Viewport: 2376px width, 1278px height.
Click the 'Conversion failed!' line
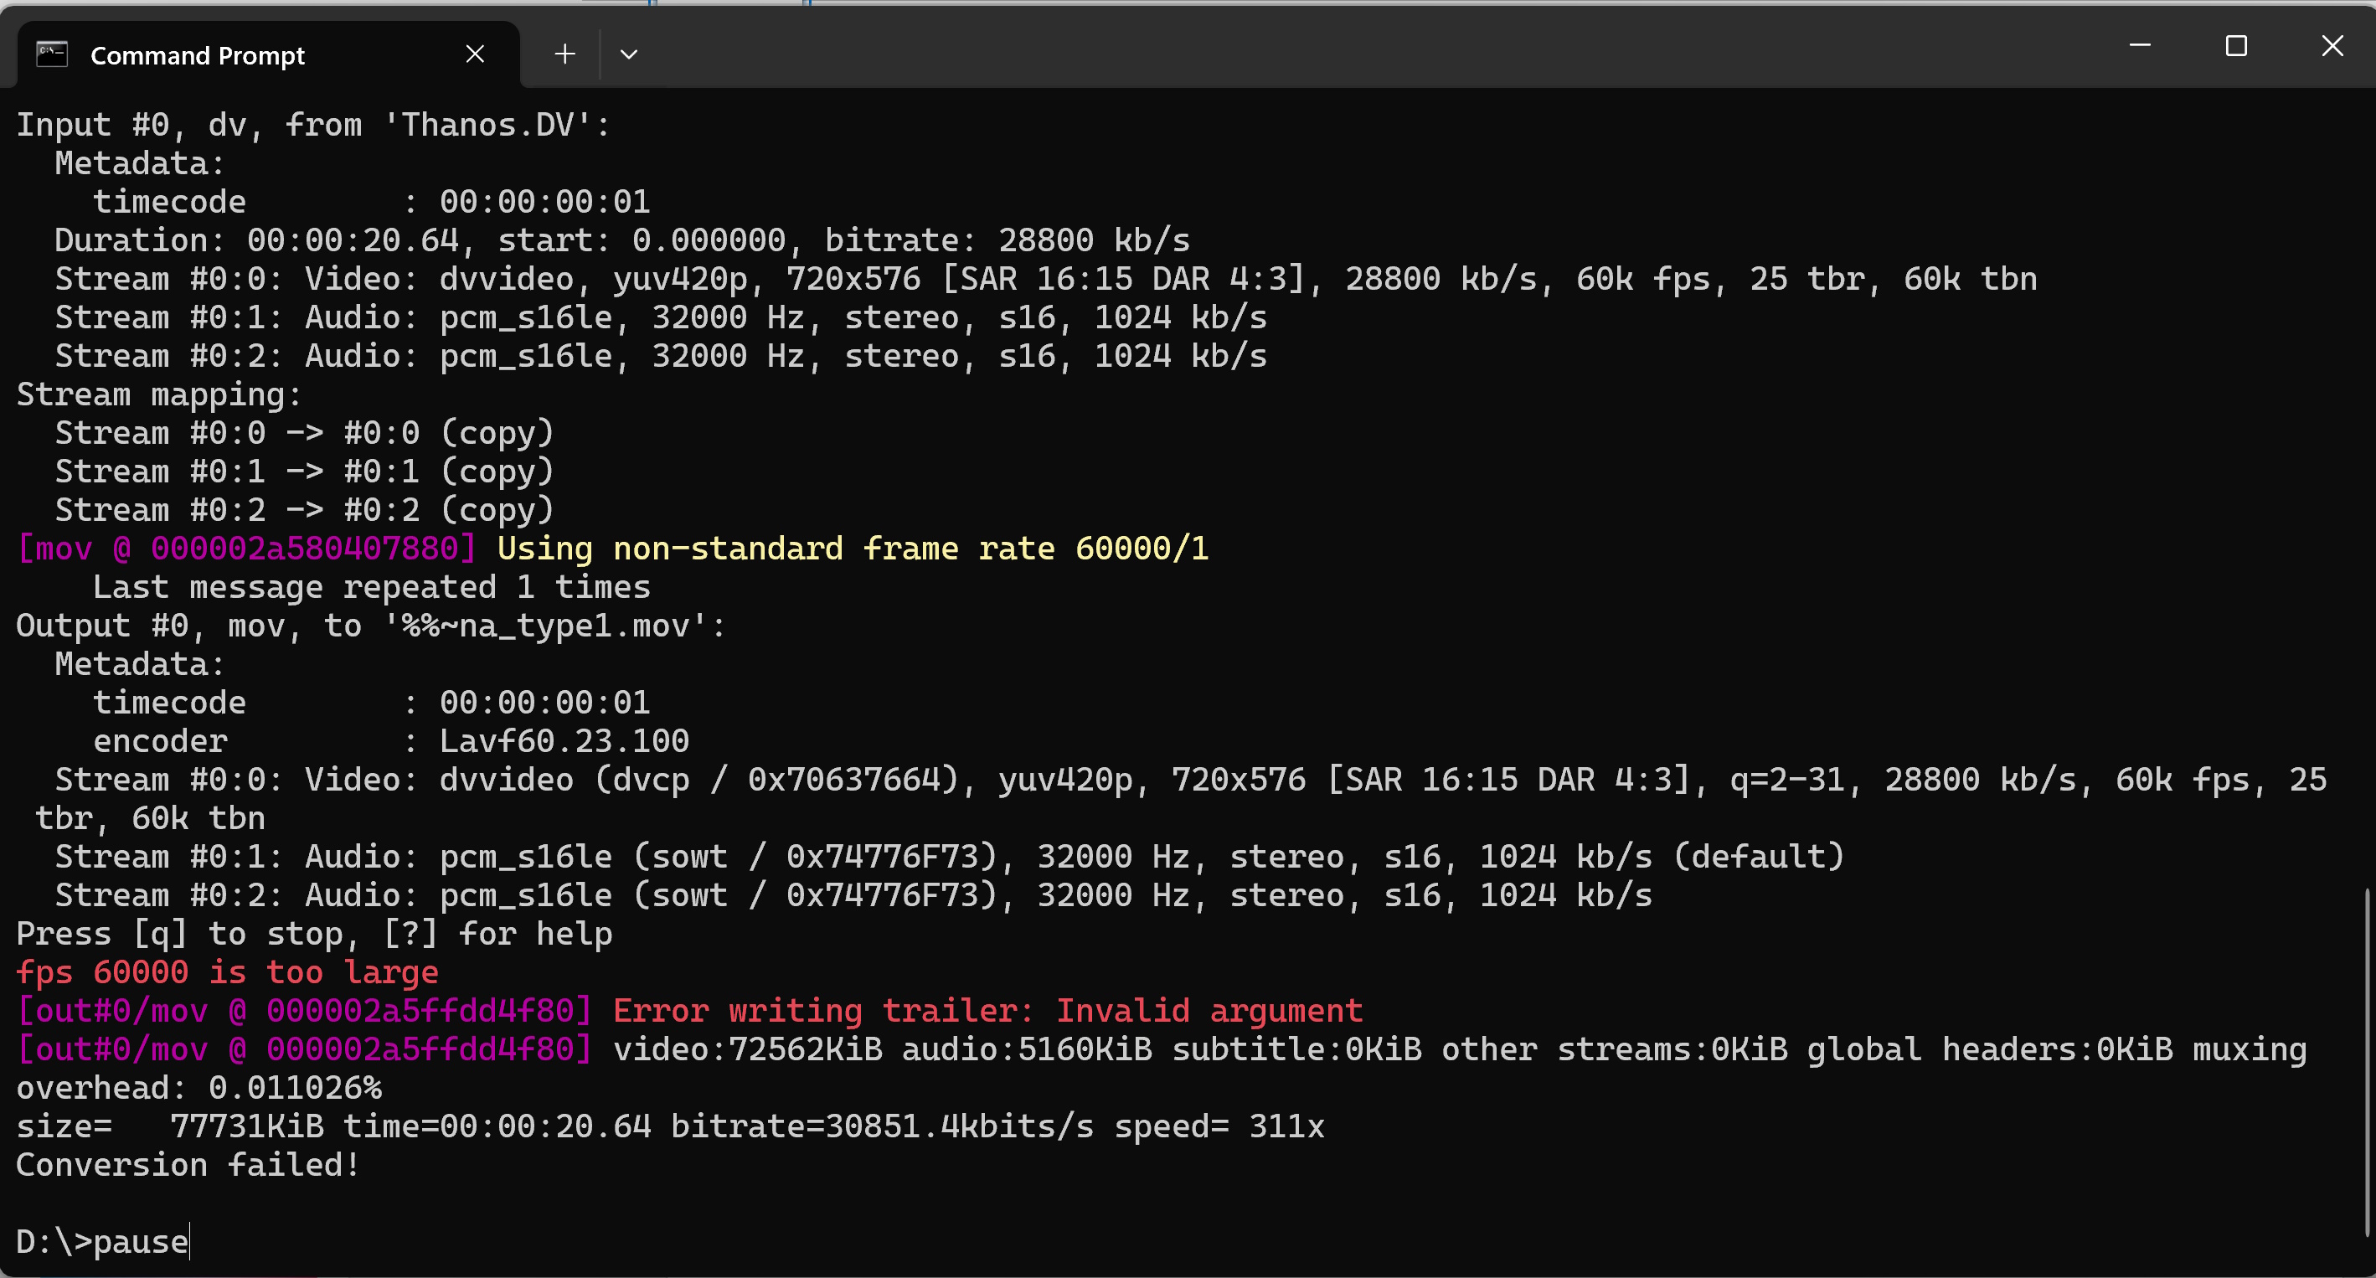(x=188, y=1165)
